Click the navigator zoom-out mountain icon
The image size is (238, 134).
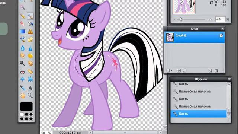tap(174, 20)
